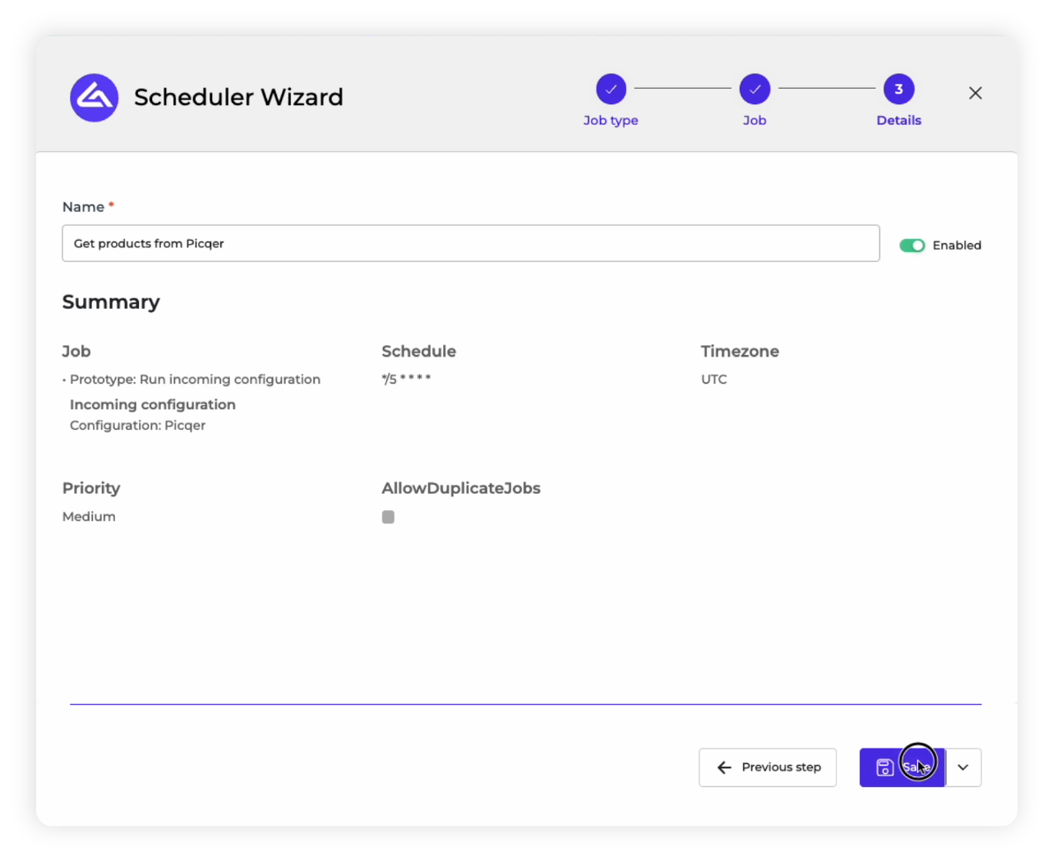Go to the completed Job step circle
This screenshot has width=1052, height=861.
[754, 90]
